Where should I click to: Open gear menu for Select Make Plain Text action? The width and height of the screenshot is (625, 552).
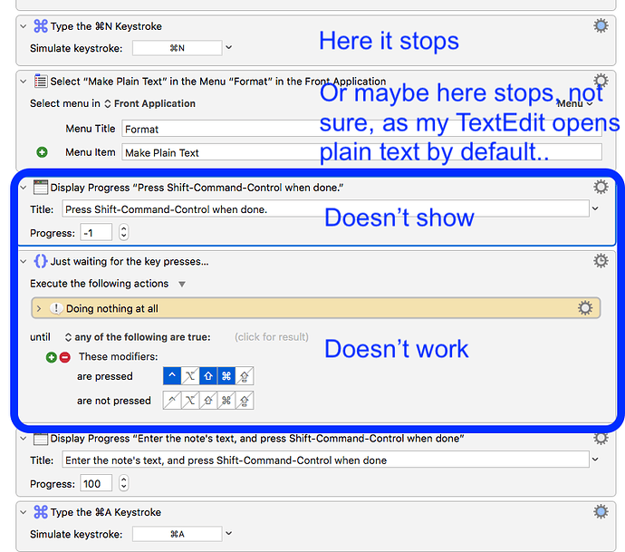point(601,81)
